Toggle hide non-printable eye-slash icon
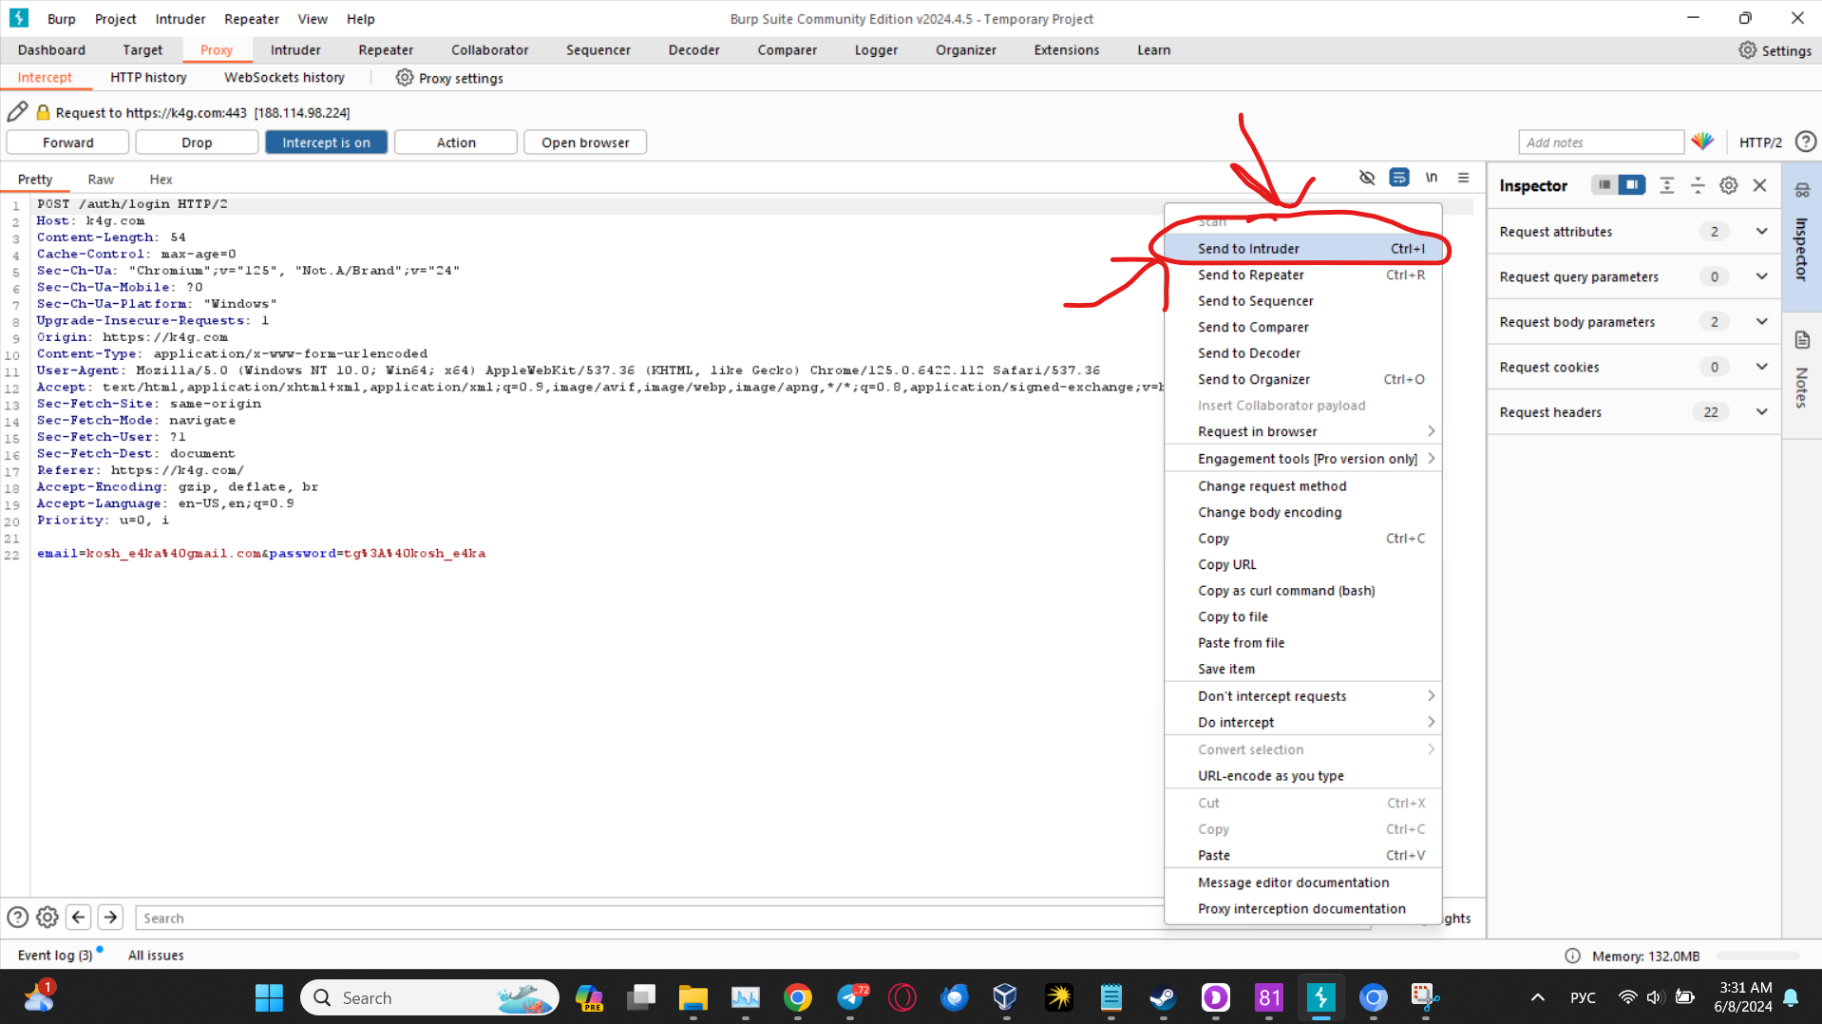 [1367, 178]
